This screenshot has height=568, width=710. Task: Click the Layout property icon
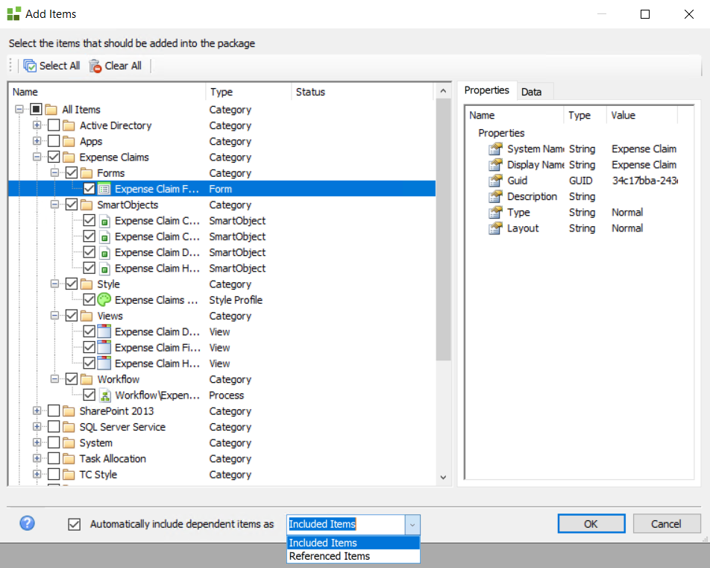[495, 228]
